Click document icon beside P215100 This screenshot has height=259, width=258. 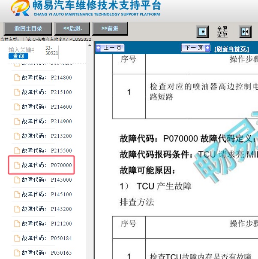tap(17, 92)
